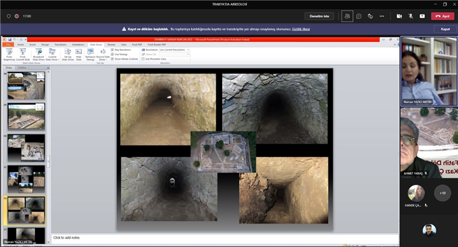Open the participants panel icon
The width and height of the screenshot is (458, 247).
(x=347, y=17)
